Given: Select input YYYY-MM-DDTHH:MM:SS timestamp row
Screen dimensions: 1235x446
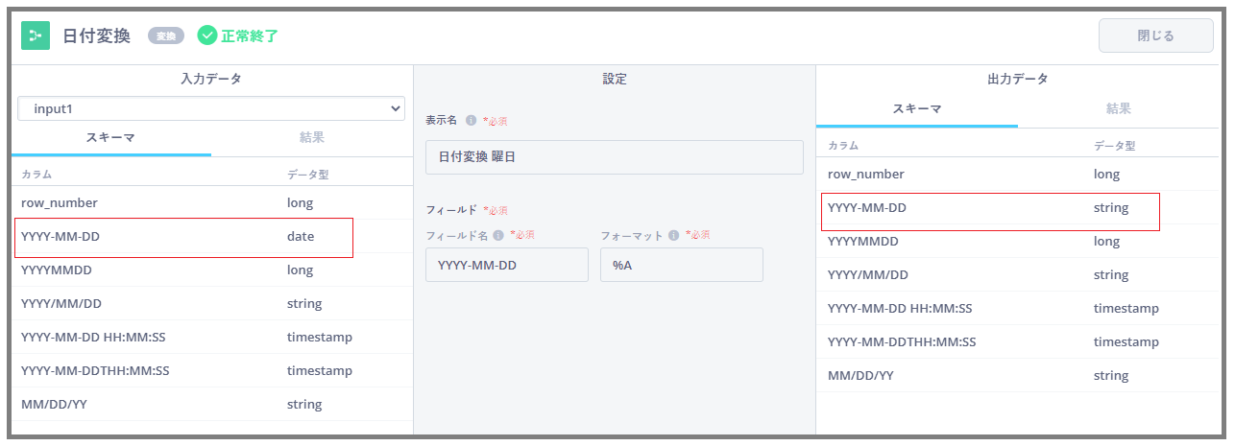Looking at the screenshot, I should pos(212,371).
